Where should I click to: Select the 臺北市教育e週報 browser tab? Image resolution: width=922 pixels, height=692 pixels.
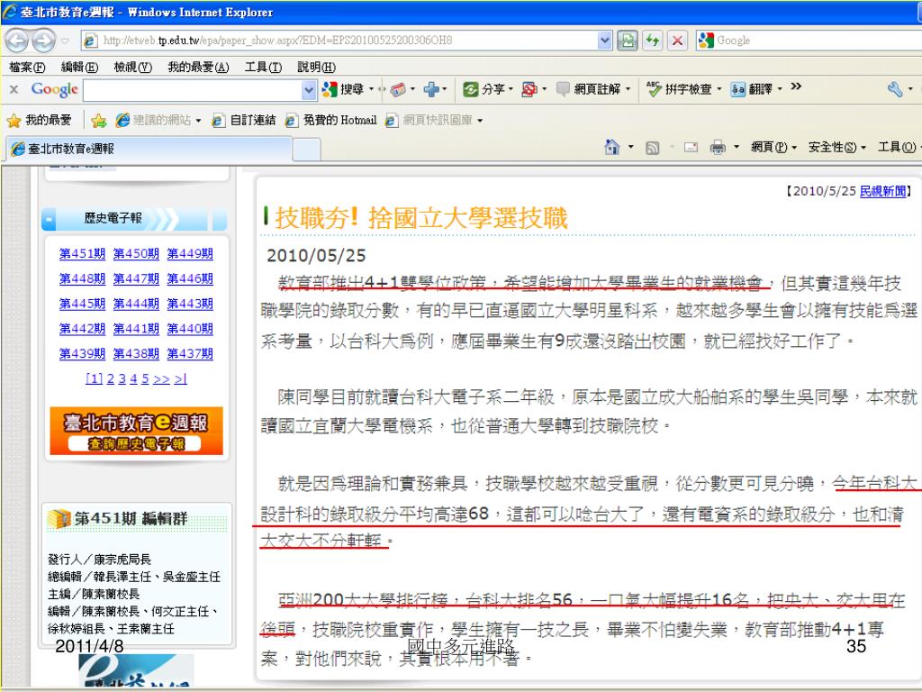[149, 149]
